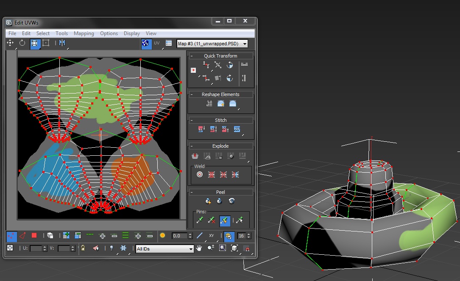
Task: Click the Break icon in Explode
Action: tap(195, 156)
